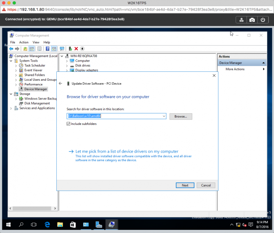Collapse the System Tools tree node
Image resolution: width=274 pixels, height=233 pixels.
(11, 61)
